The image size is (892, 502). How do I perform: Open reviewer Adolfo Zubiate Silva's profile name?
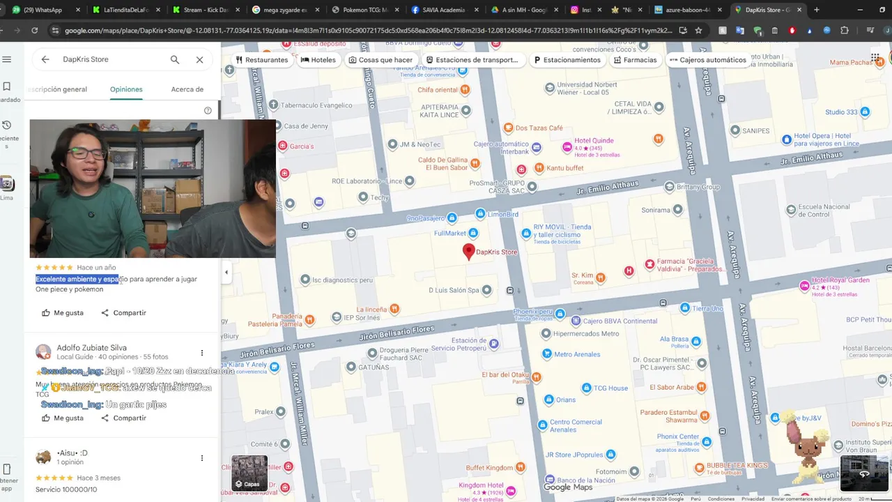(91, 348)
